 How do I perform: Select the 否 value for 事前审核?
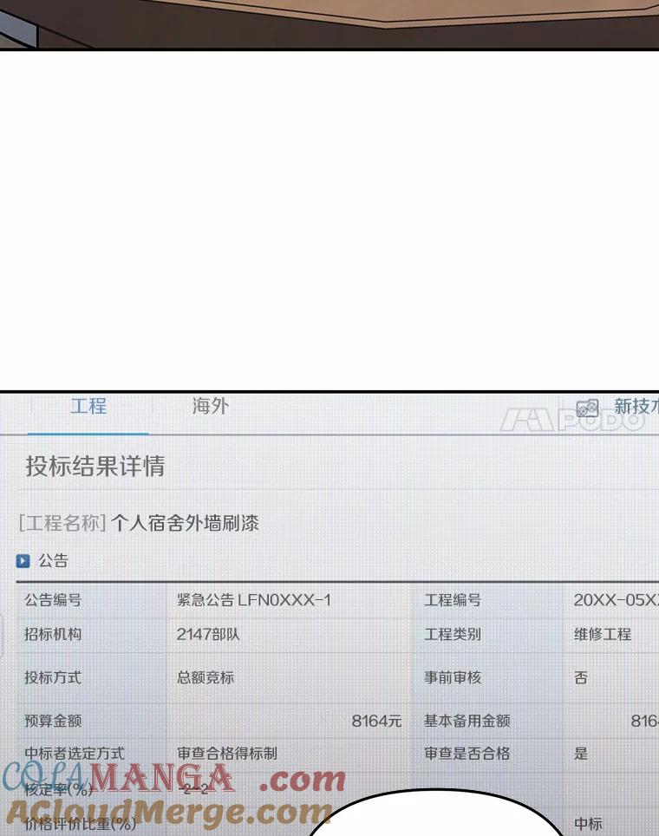(581, 677)
